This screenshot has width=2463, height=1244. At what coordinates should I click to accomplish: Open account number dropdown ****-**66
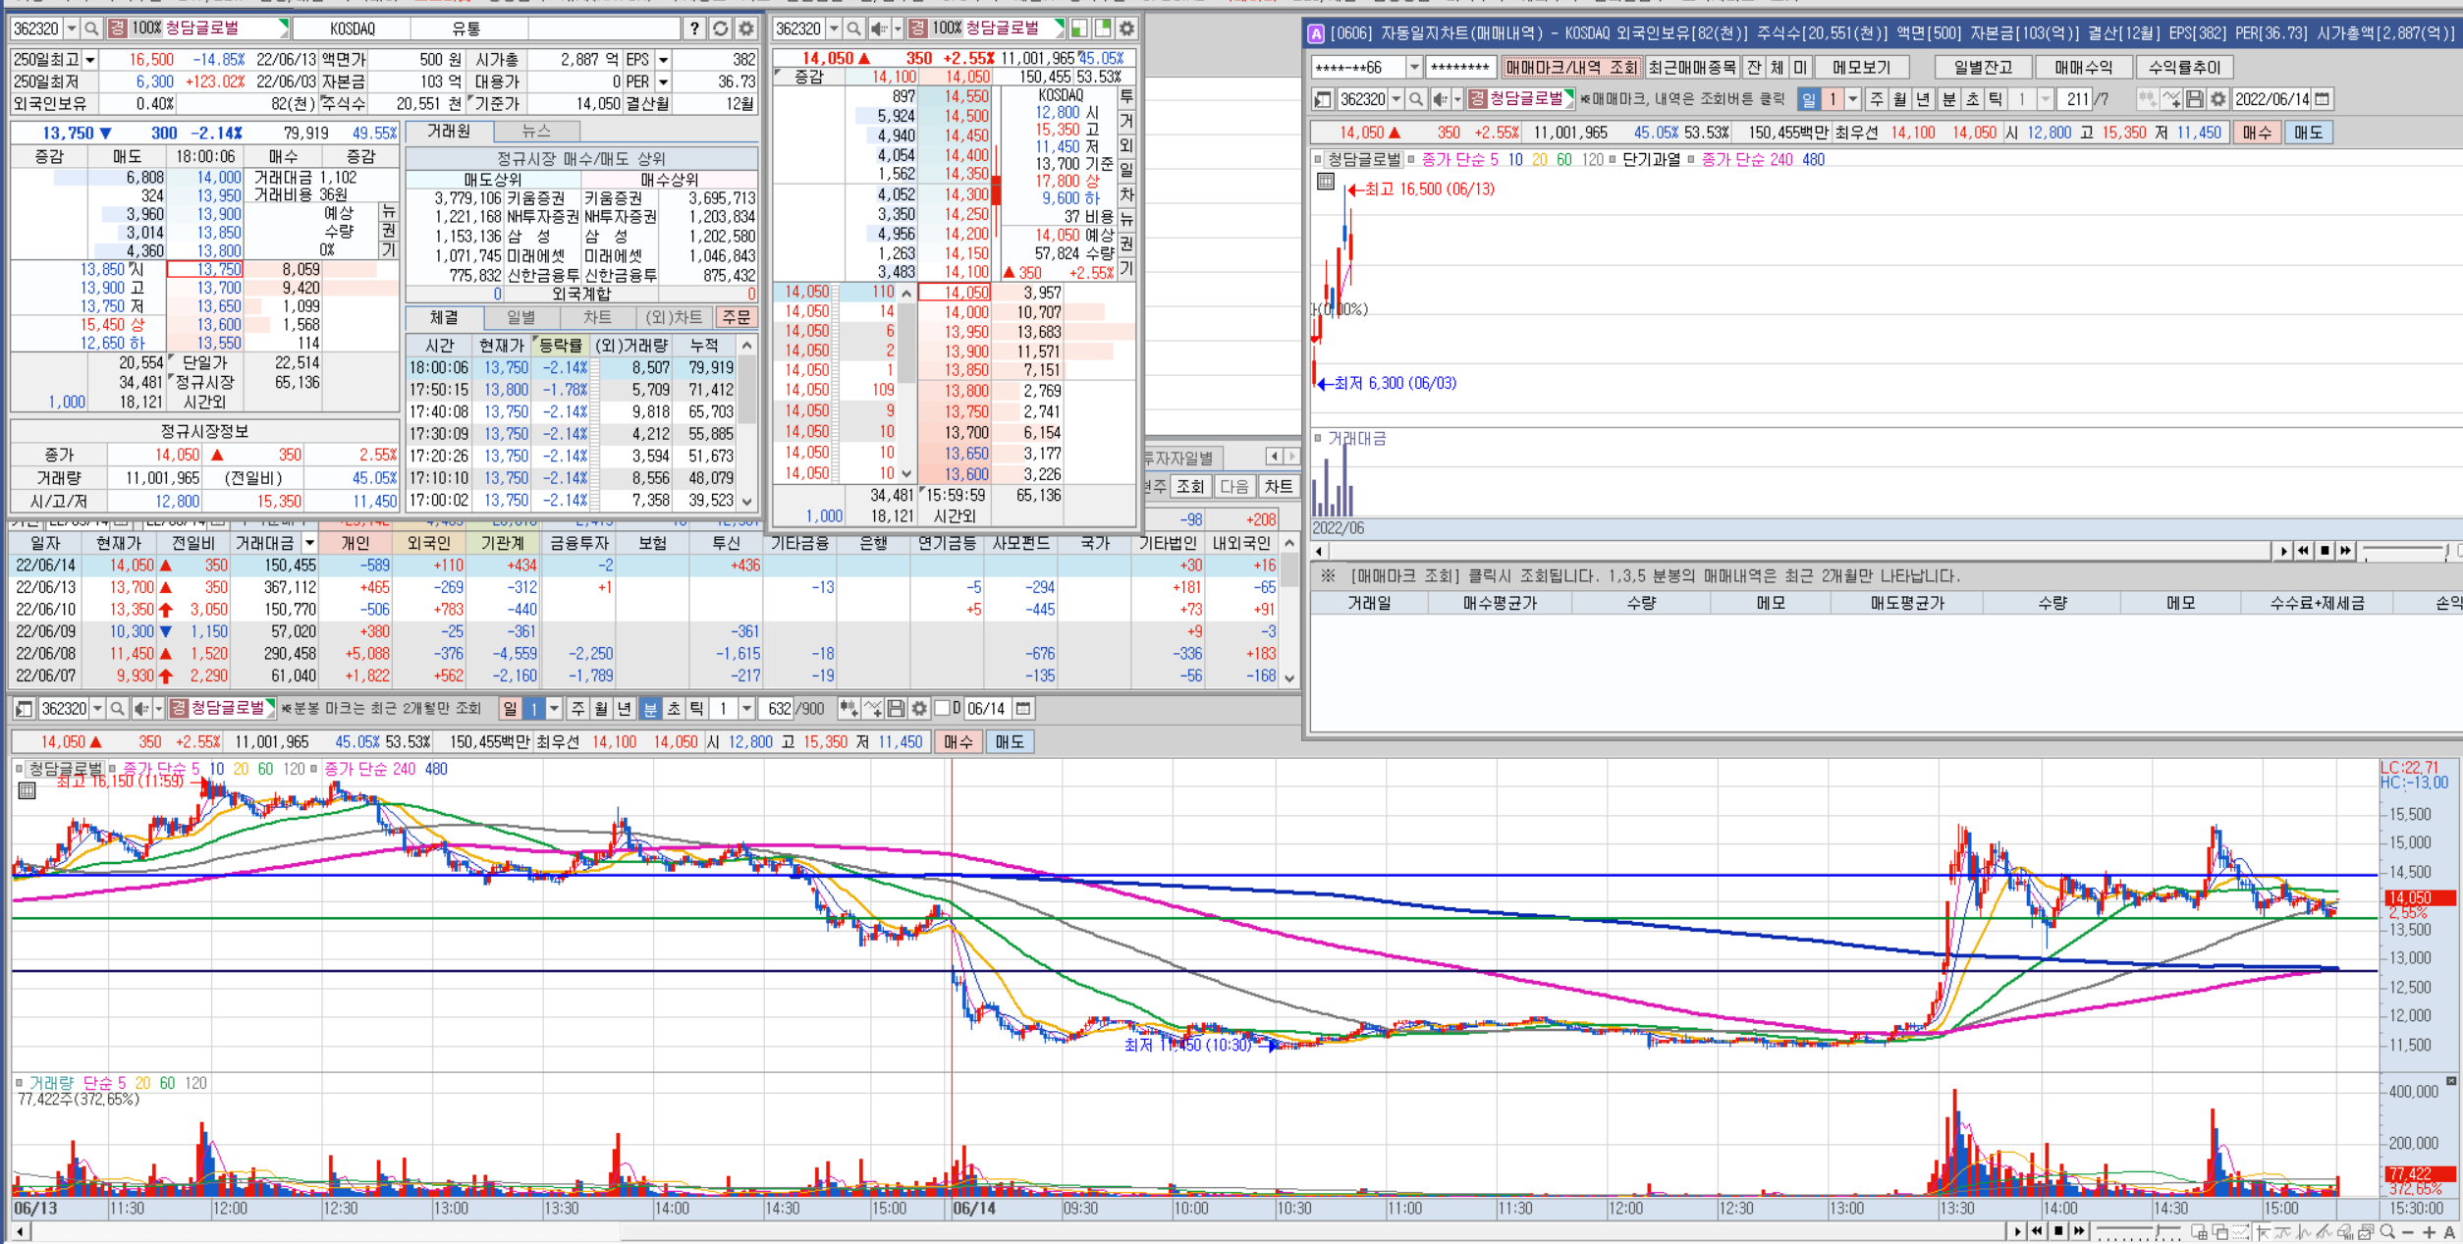(x=1415, y=68)
